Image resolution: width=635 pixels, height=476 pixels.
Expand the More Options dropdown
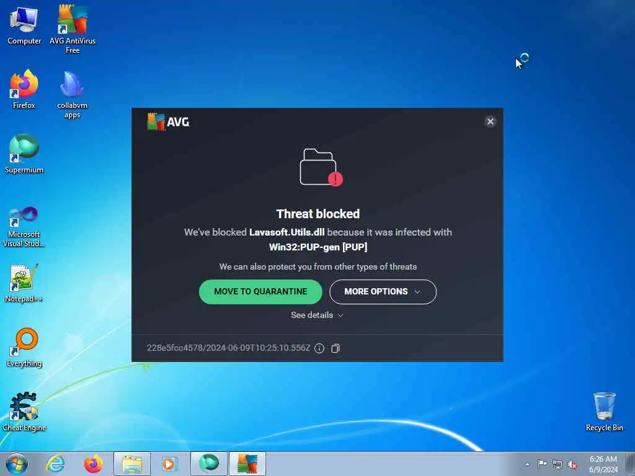(x=383, y=291)
